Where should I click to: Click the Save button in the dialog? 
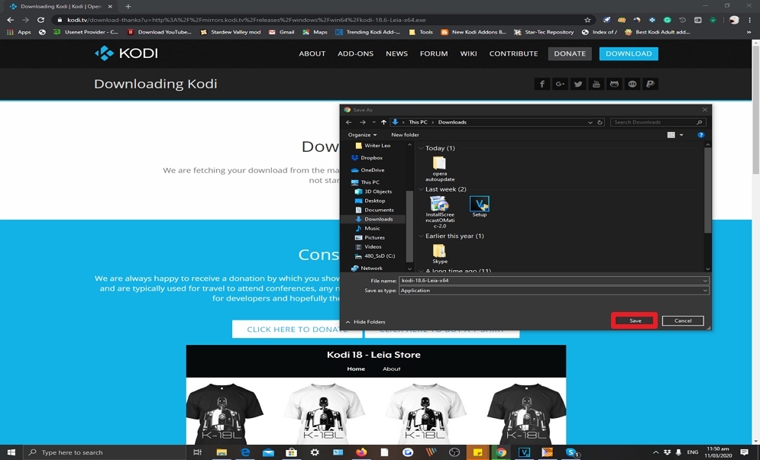pyautogui.click(x=635, y=320)
